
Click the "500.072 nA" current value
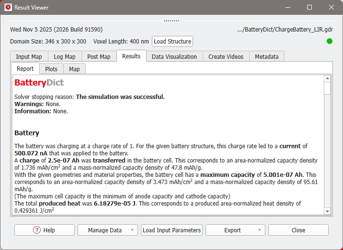click(x=31, y=153)
